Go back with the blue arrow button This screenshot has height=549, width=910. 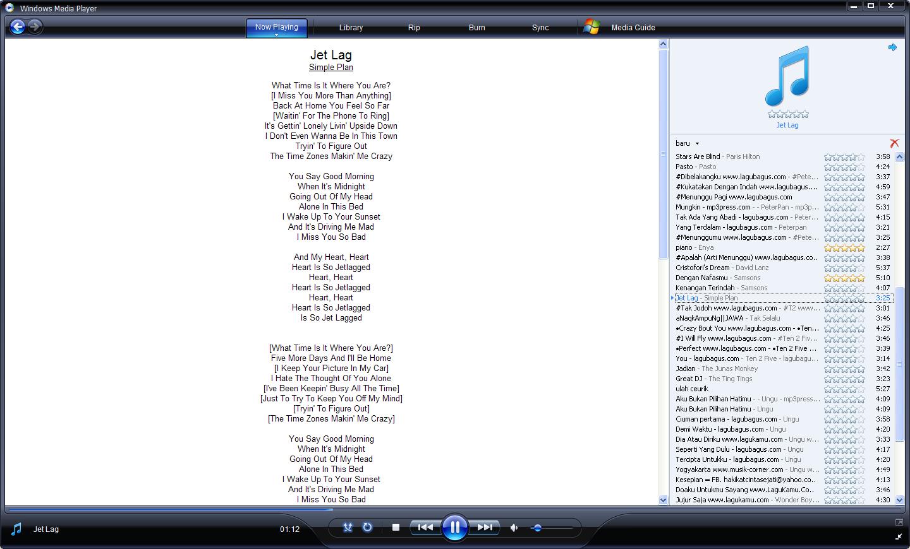pos(18,27)
